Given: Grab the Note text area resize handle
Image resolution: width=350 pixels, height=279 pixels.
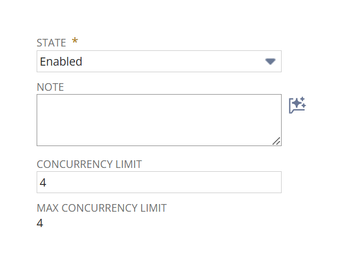Looking at the screenshot, I should pos(277,141).
